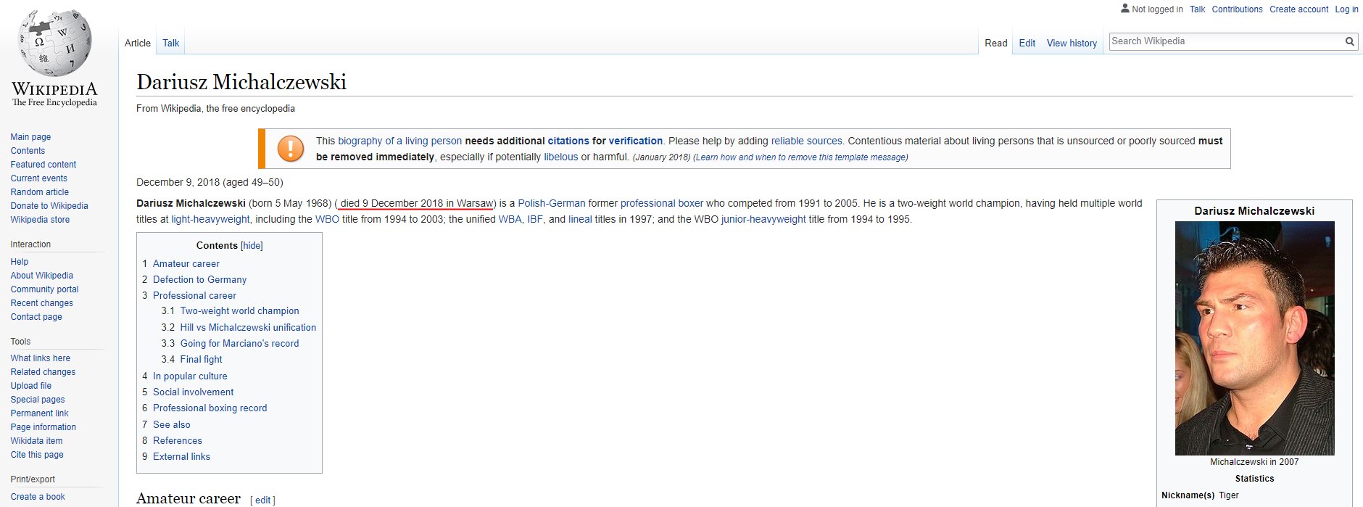
Task: Click the orange exclamation warning icon
Action: 291,149
